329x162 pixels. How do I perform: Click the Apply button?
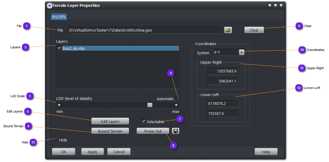(92, 152)
